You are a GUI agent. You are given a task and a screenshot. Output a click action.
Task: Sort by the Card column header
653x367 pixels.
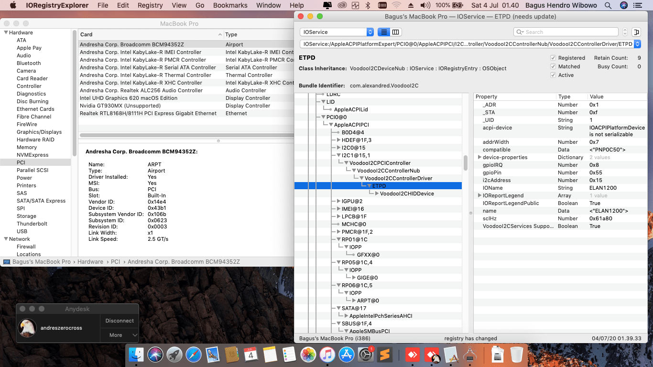[152, 34]
